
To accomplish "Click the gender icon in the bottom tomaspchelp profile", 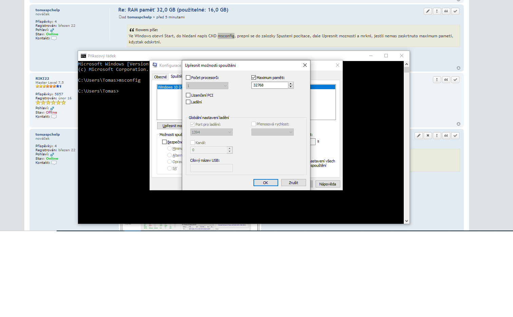I will (52, 154).
